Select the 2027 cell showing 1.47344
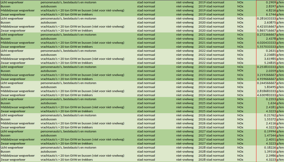 [x=271, y=135]
